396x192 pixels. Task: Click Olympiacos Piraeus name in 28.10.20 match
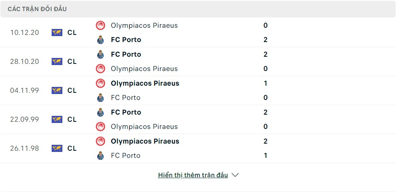tap(144, 69)
